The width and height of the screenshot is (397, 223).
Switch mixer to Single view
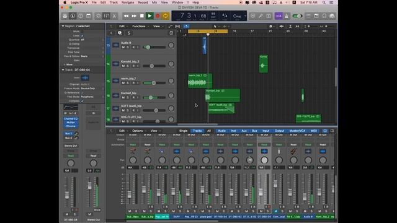tap(184, 131)
